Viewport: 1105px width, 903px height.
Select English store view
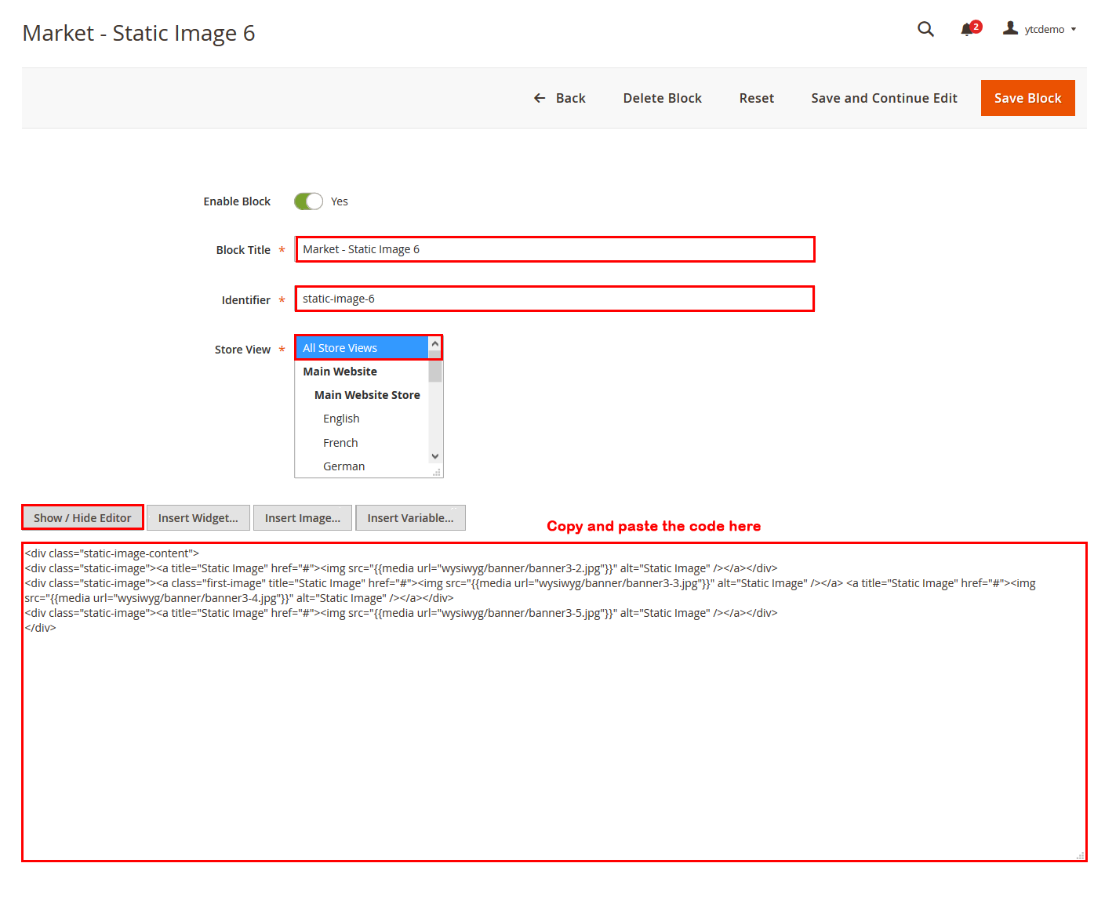tap(341, 419)
